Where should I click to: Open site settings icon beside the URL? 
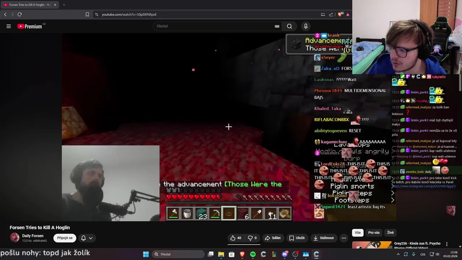[96, 14]
